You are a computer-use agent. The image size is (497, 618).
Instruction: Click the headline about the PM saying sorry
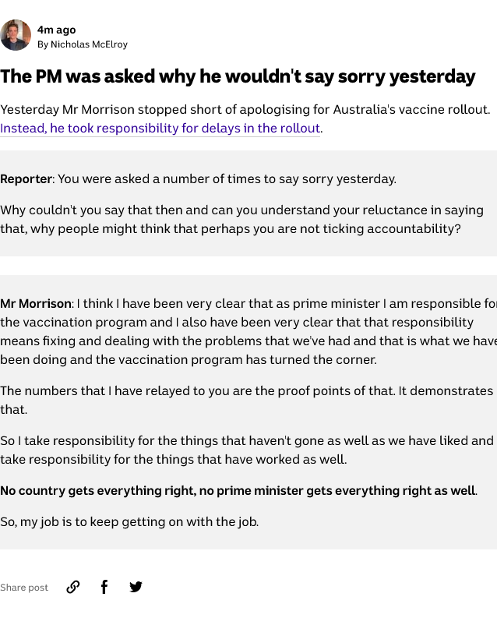(x=238, y=76)
